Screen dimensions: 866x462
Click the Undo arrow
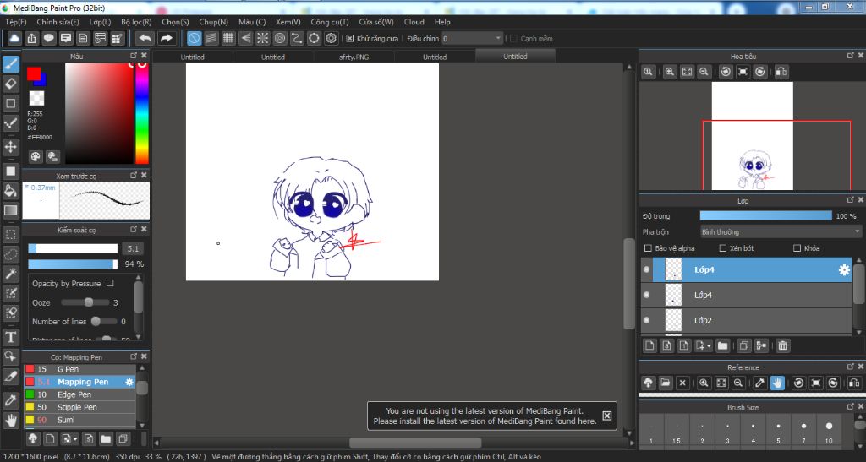[x=145, y=38]
